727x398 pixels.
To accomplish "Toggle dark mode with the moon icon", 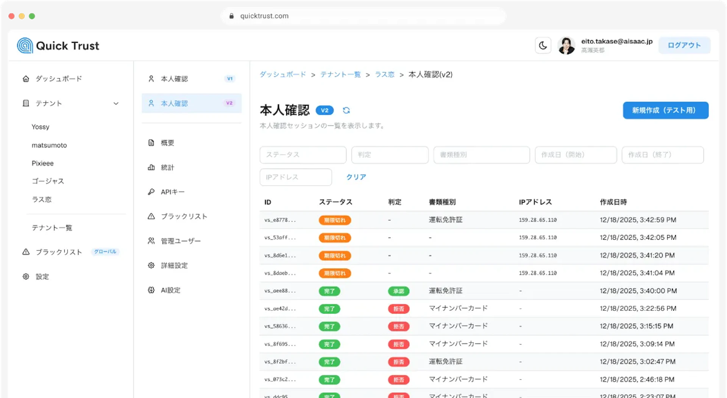I will coord(543,45).
